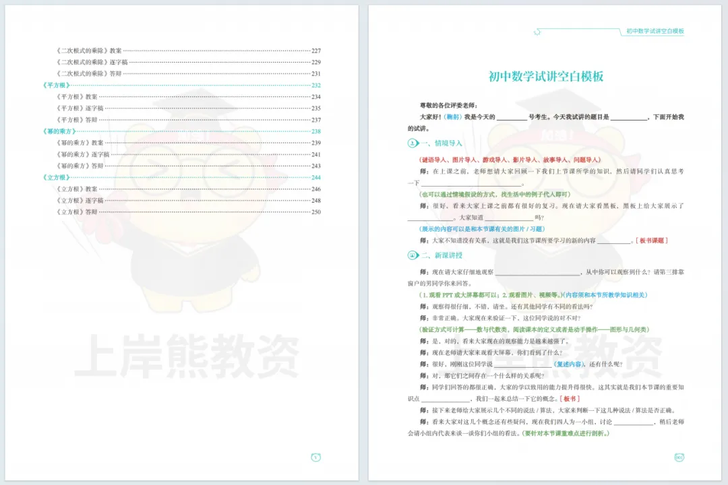The height and width of the screenshot is (485, 728).
Task: Click the 《平方根》逐字稿 entry
Action: pos(188,108)
